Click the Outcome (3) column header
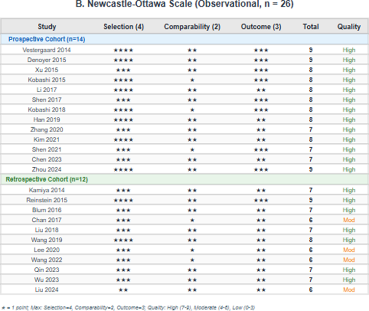 [x=261, y=26]
